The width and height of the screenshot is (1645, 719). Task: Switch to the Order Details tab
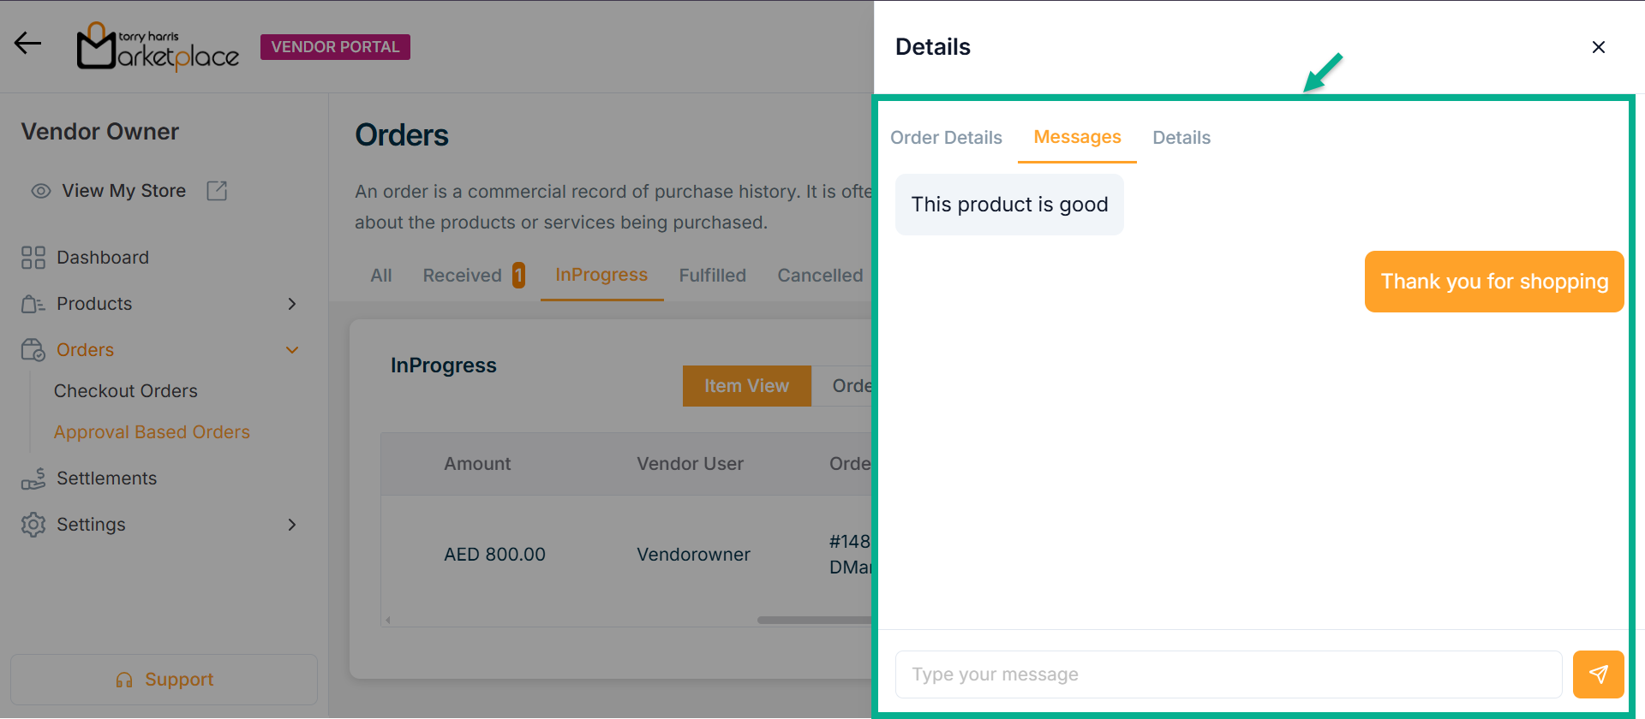point(946,138)
